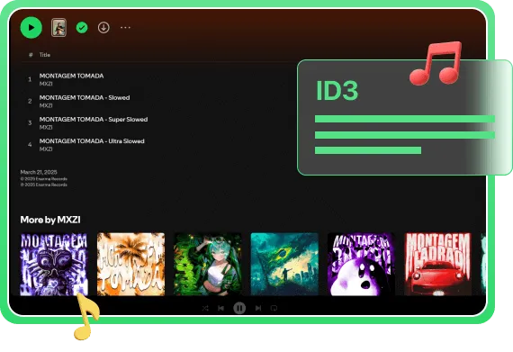Select track MONTAGEM TOMADA - Slowed

(85, 97)
